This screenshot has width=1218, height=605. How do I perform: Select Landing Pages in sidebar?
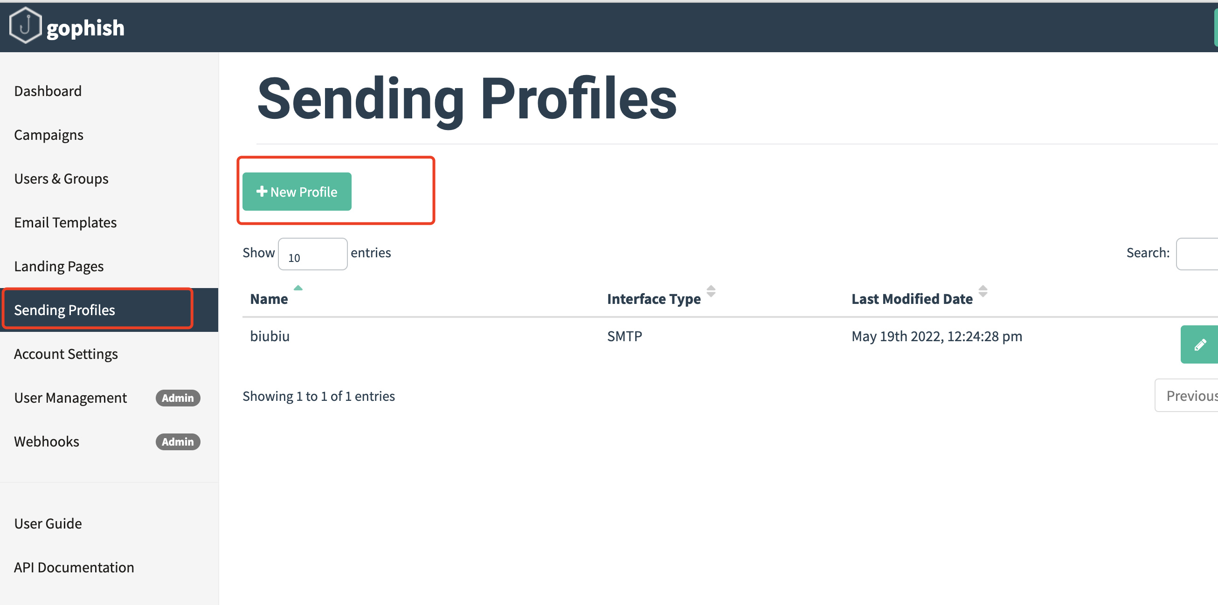[x=59, y=267]
